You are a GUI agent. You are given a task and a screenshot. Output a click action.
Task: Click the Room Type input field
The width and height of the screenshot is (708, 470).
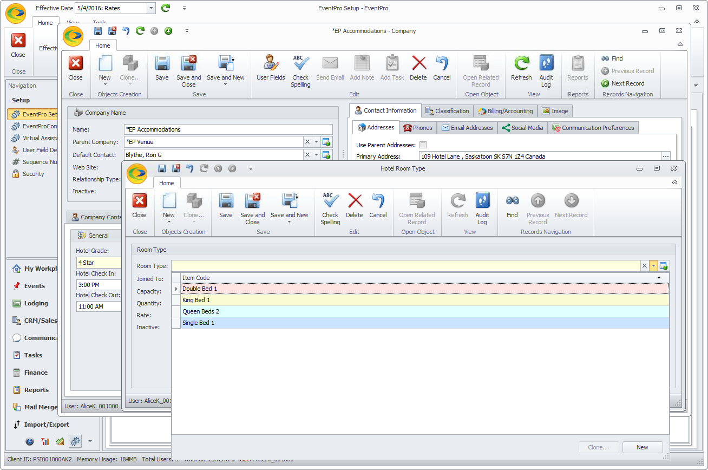(406, 266)
